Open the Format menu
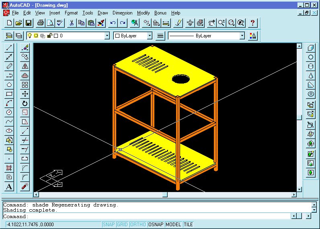320x229 pixels. pos(71,13)
